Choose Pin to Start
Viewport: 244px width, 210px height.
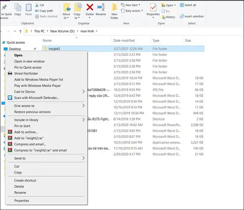[22, 126]
